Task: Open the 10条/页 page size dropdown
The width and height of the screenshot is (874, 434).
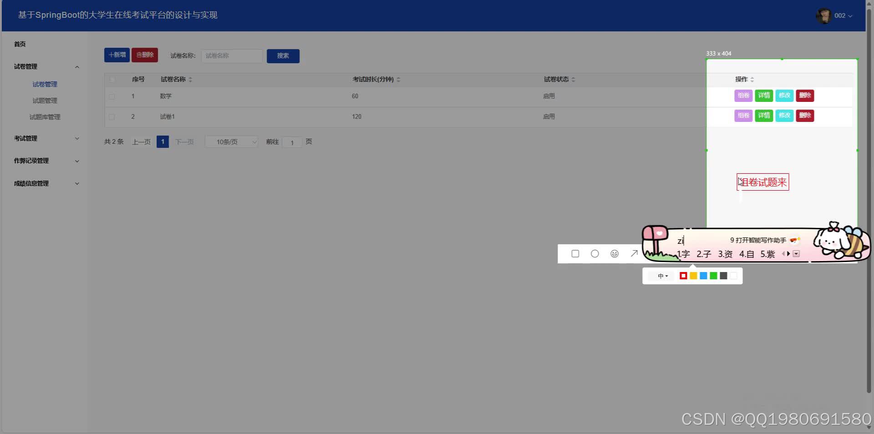Action: (232, 142)
